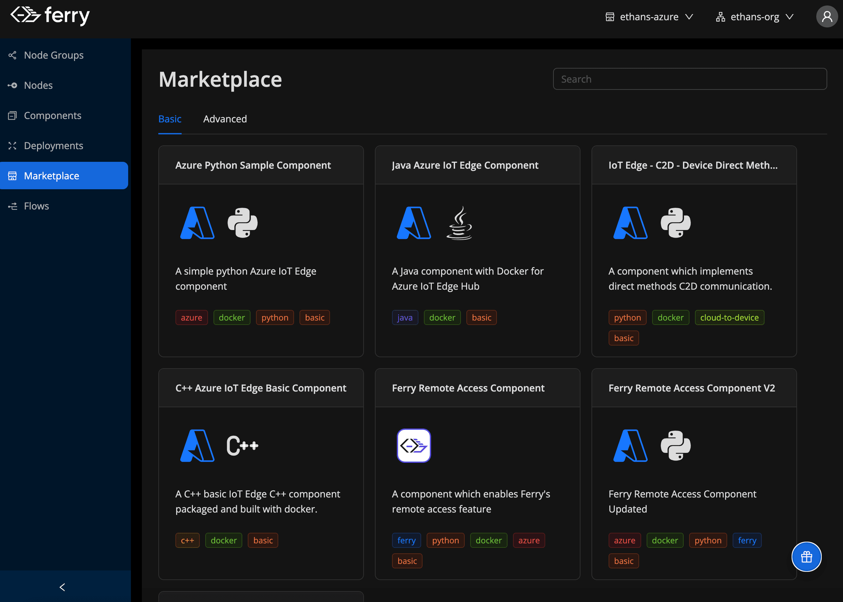Open Node Groups in the sidebar
This screenshot has width=843, height=602.
click(64, 55)
